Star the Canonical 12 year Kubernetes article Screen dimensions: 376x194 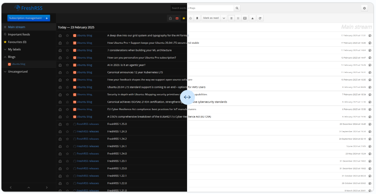(67, 73)
